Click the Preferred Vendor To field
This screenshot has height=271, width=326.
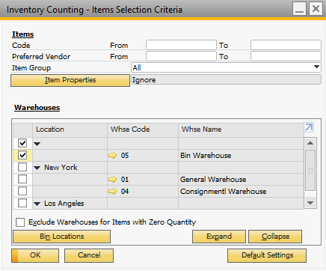point(286,56)
